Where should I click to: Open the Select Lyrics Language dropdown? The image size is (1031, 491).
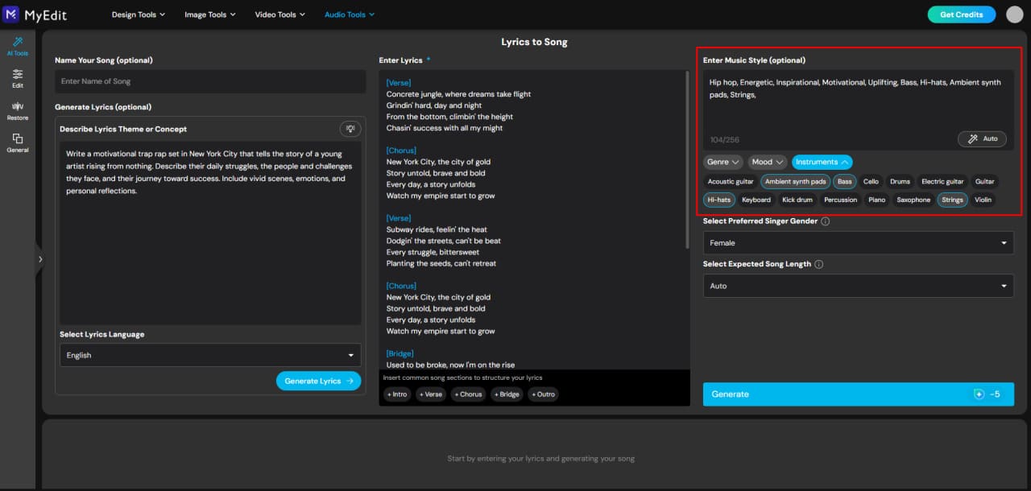pyautogui.click(x=210, y=354)
